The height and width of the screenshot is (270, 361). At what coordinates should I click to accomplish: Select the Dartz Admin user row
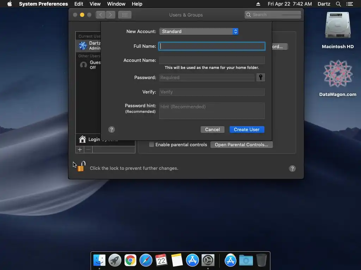click(88, 45)
